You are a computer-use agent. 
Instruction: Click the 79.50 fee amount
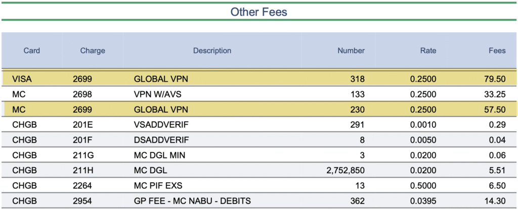tap(495, 79)
